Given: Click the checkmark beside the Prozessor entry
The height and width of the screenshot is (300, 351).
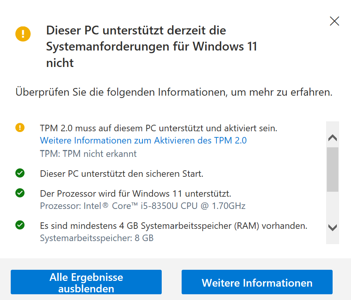Looking at the screenshot, I should click(x=20, y=194).
